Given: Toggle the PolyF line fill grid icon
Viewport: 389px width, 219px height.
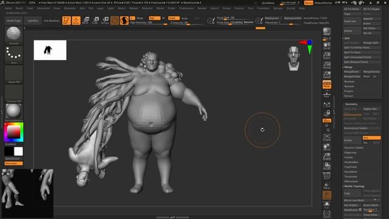Looking at the screenshot, I should tap(327, 176).
